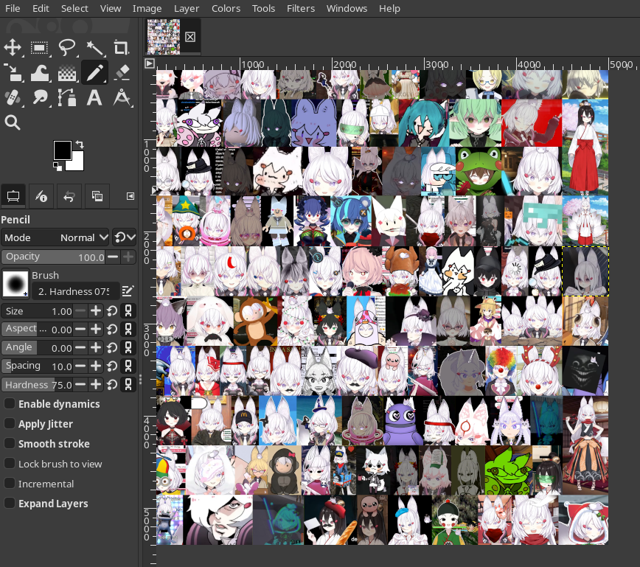The image size is (640, 567).
Task: Select the Zoom magnifier tool
Action: point(13,122)
